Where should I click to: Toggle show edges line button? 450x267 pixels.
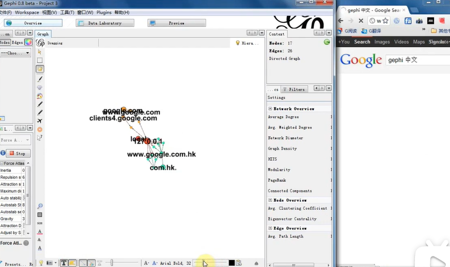pos(83,263)
